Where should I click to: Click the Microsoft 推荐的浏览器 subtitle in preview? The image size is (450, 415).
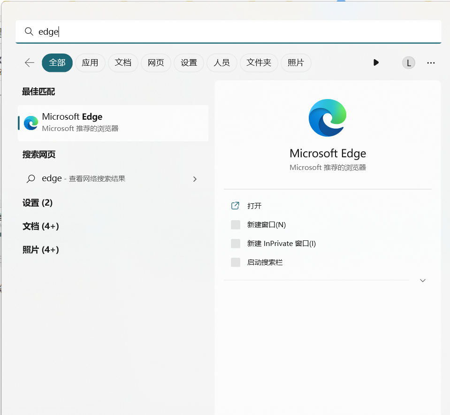click(328, 168)
